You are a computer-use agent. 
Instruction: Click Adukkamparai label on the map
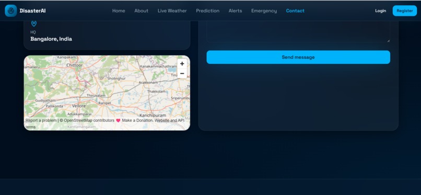tap(79, 114)
